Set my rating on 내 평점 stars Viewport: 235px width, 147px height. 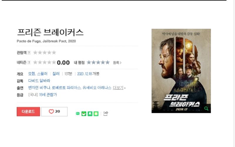pyautogui.click(x=98, y=62)
